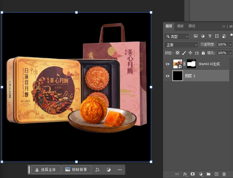The height and width of the screenshot is (178, 233).
Task: Filter layers by text type
Action: (x=210, y=36)
